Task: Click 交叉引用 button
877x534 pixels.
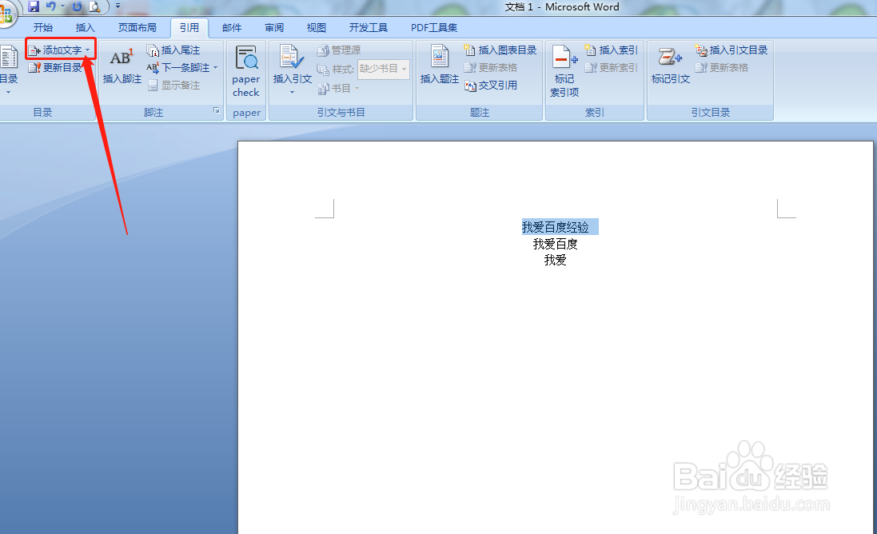Action: (491, 86)
